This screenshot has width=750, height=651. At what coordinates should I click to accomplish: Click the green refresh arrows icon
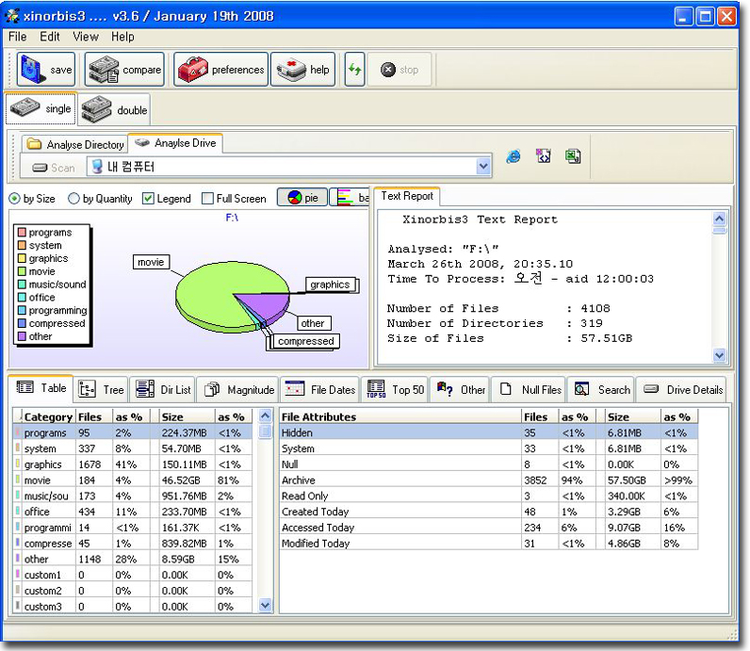click(x=355, y=70)
